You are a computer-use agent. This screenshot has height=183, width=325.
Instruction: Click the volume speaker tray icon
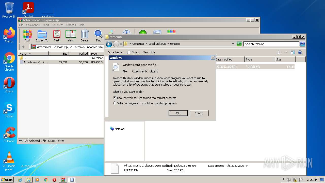tap(289, 180)
